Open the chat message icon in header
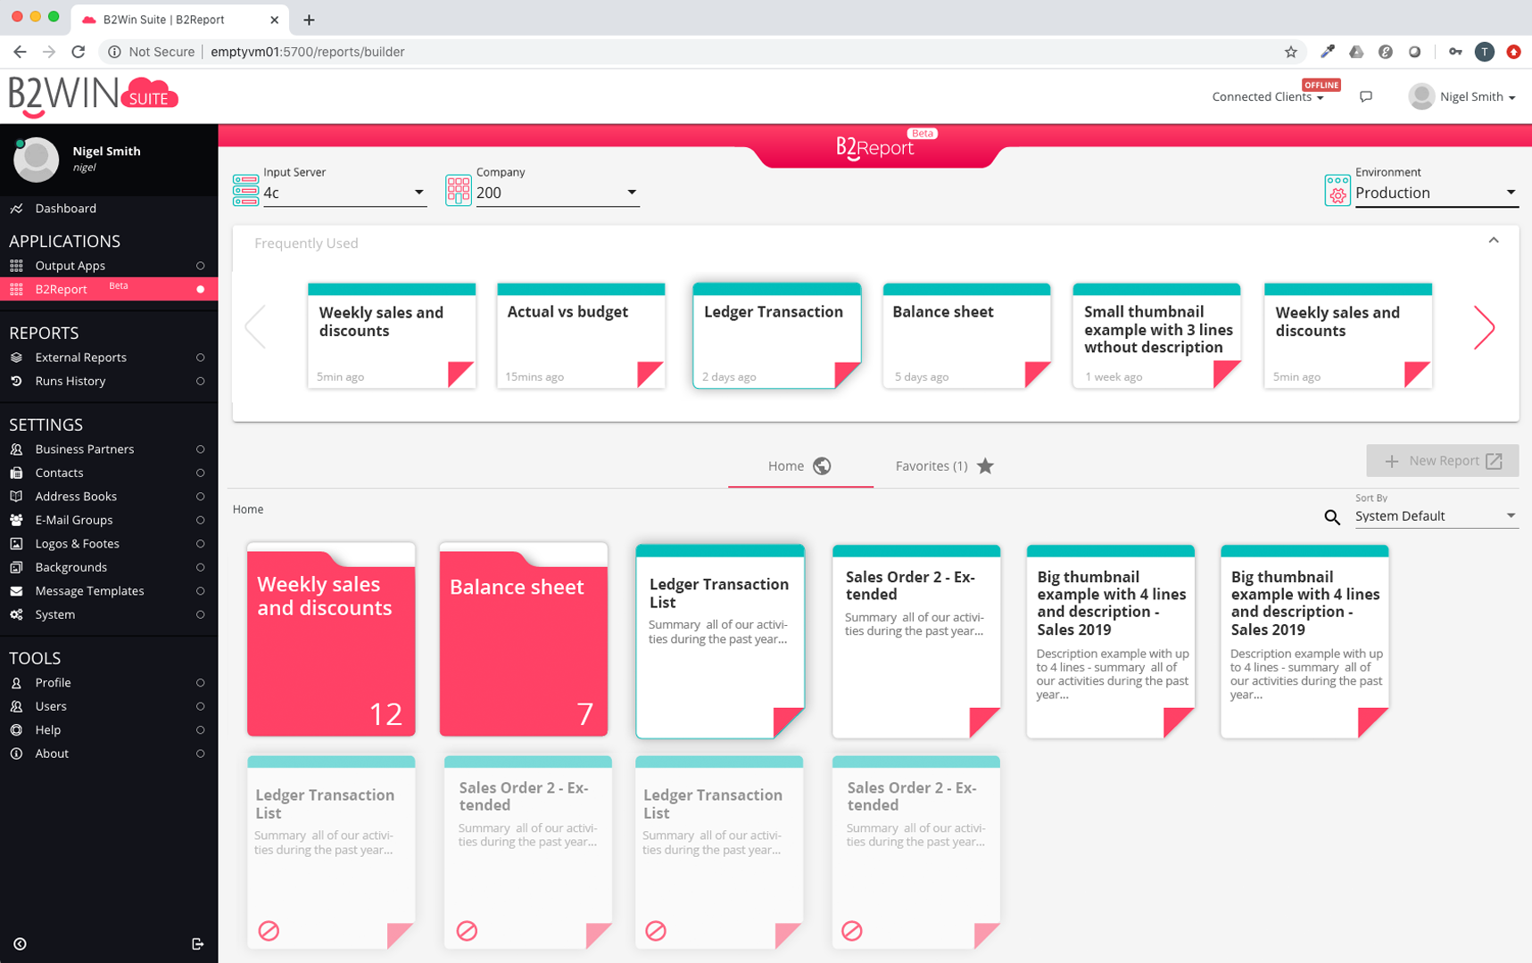The height and width of the screenshot is (963, 1532). click(1366, 96)
